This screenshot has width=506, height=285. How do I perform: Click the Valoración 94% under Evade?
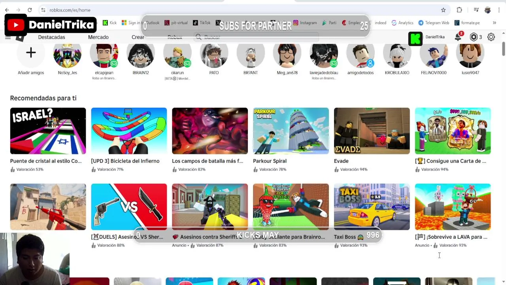(354, 169)
